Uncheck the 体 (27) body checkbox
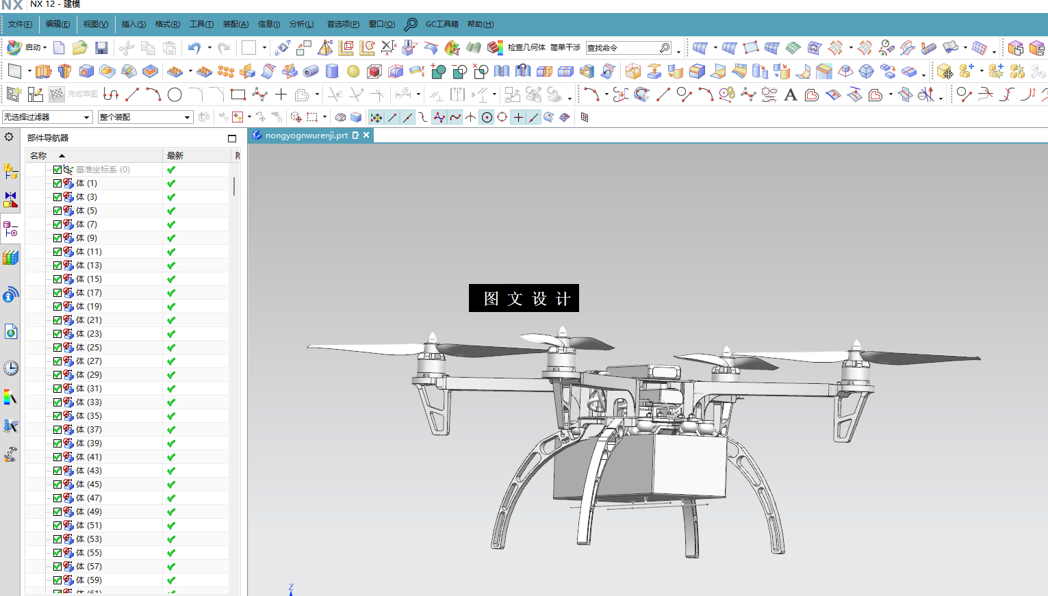 [x=57, y=361]
